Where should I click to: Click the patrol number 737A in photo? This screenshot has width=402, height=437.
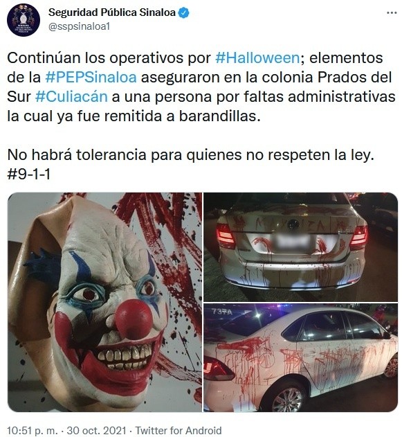221,312
